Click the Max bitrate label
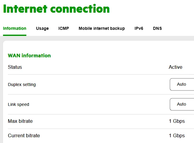Viewport: 194px width, 143px height. click(x=20, y=121)
